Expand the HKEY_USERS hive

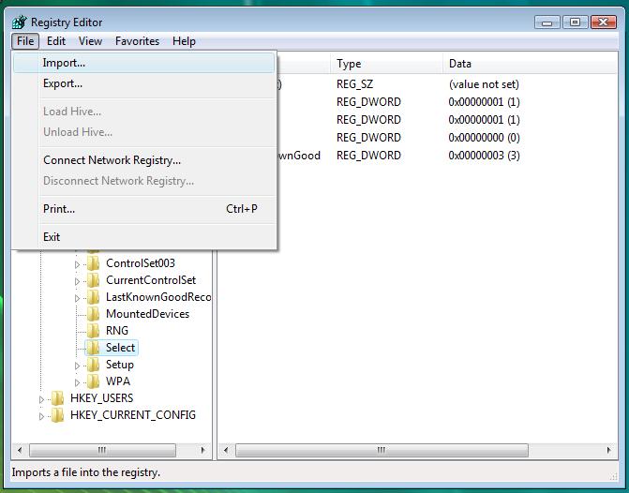click(41, 399)
